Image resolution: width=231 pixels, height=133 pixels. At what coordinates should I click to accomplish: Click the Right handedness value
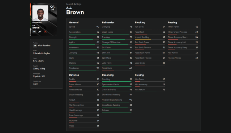(x=35, y=84)
